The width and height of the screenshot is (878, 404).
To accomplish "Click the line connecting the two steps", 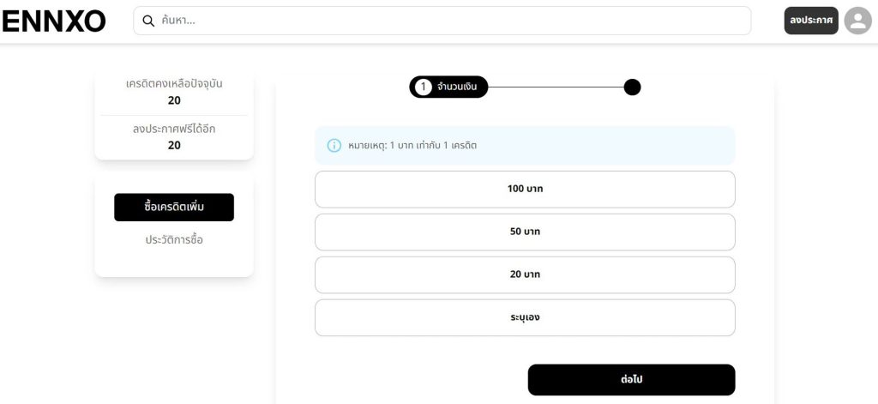I will point(556,87).
